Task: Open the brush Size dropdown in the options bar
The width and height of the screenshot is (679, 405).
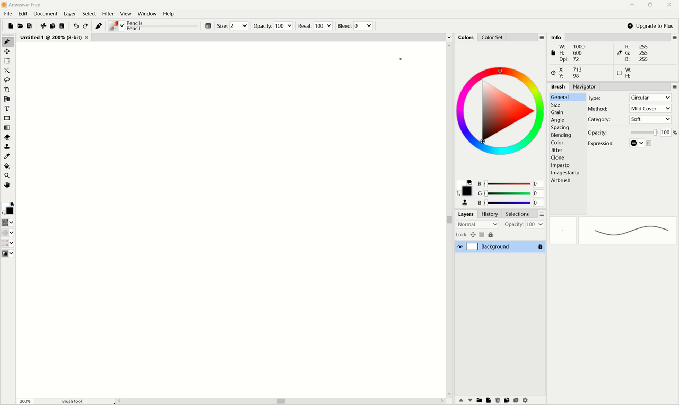Action: tap(238, 25)
